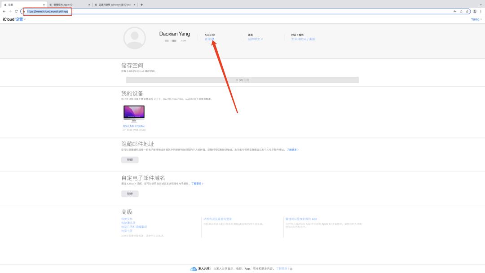Select the QSH_MKT的iMac device thumbnail
485x273 pixels.
[x=133, y=112]
